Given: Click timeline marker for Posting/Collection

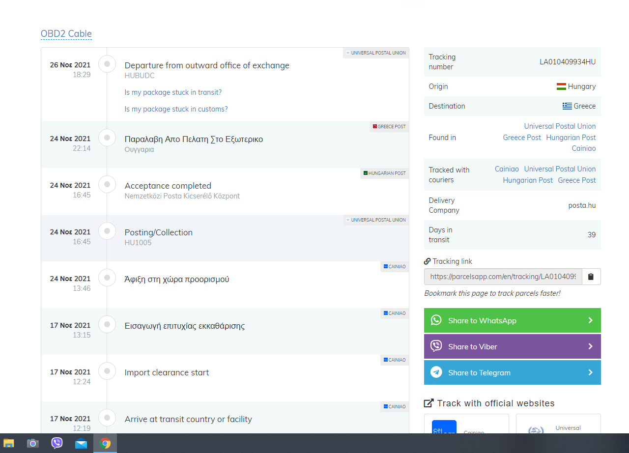Looking at the screenshot, I should coord(107,231).
